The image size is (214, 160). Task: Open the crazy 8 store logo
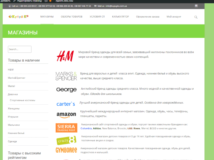pyautogui.click(x=66, y=140)
